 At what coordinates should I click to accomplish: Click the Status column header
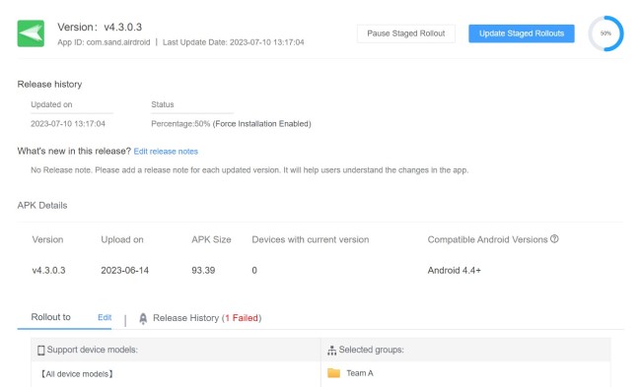click(163, 104)
